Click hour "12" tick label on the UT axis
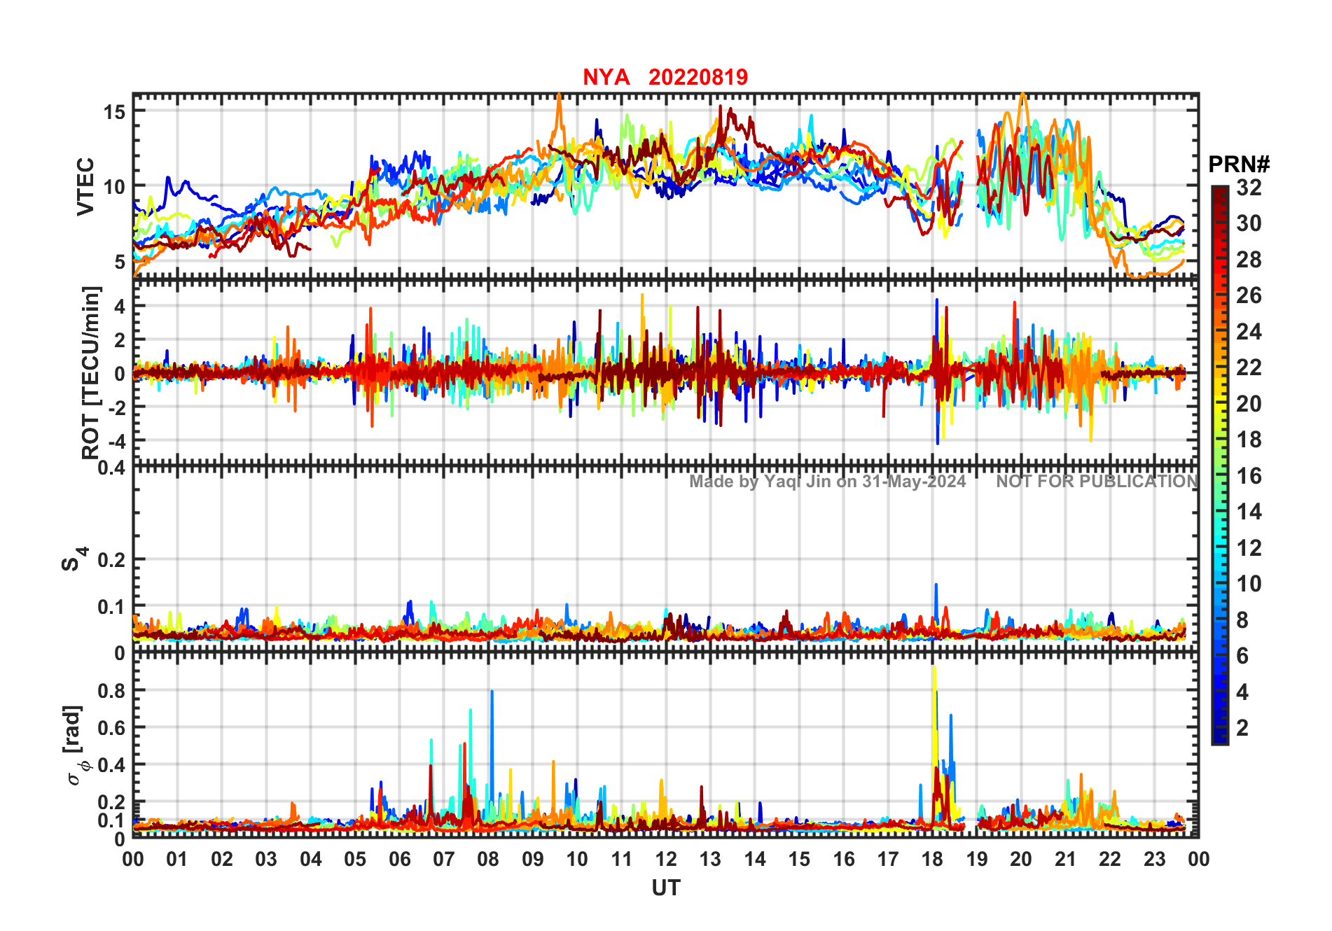The height and width of the screenshot is (931, 1332). pyautogui.click(x=666, y=860)
